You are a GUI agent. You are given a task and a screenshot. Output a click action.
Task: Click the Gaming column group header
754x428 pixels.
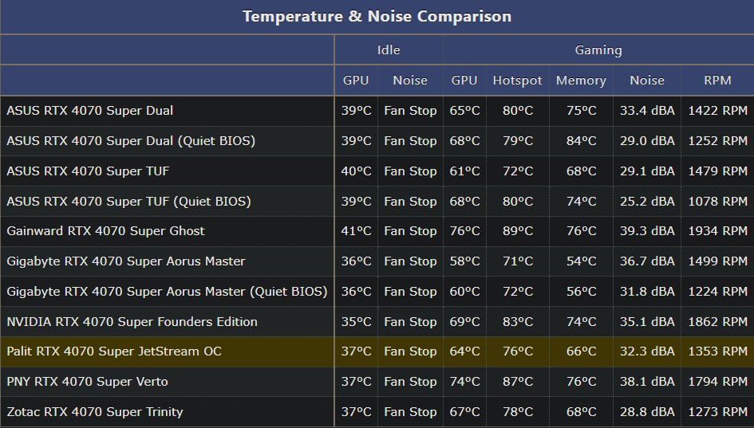pyautogui.click(x=598, y=50)
